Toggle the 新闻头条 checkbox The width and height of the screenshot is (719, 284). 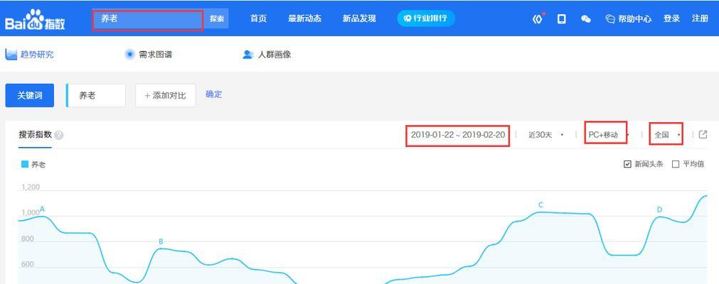(628, 164)
